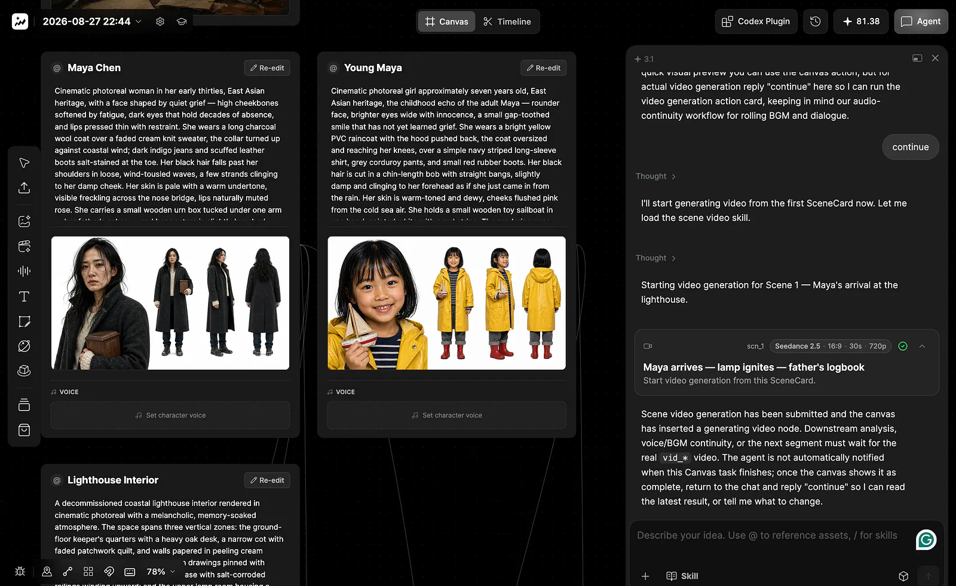Click the Young Maya card title
This screenshot has height=586, width=956.
tap(373, 68)
